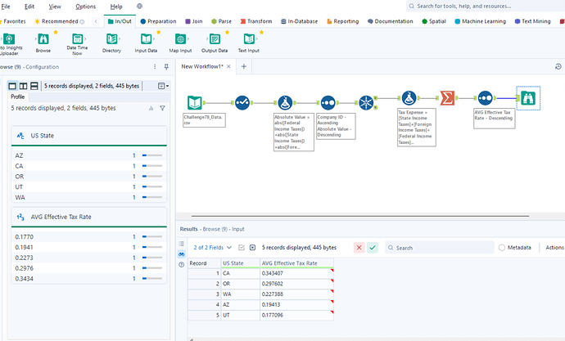Viewport: 565px width, 341px height.
Task: Select the Browse tool at workflow end
Action: 528,97
